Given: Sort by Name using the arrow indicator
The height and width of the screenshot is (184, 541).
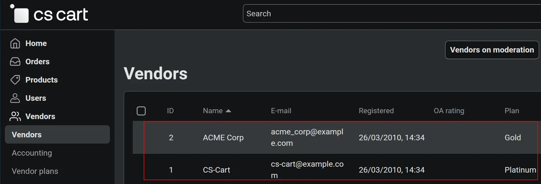Looking at the screenshot, I should 228,111.
